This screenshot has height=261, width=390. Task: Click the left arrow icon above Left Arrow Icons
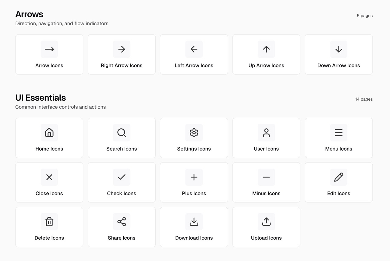click(194, 49)
